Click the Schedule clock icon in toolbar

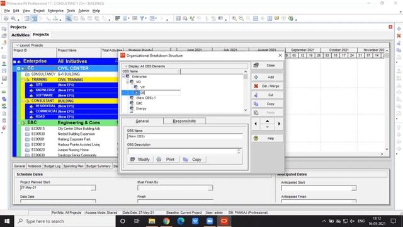pos(185,18)
